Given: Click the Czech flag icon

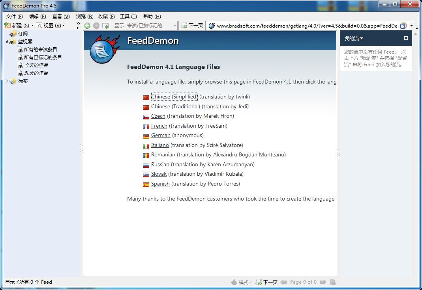Looking at the screenshot, I should [146, 117].
